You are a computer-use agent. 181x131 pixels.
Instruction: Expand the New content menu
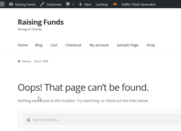click(x=88, y=4)
